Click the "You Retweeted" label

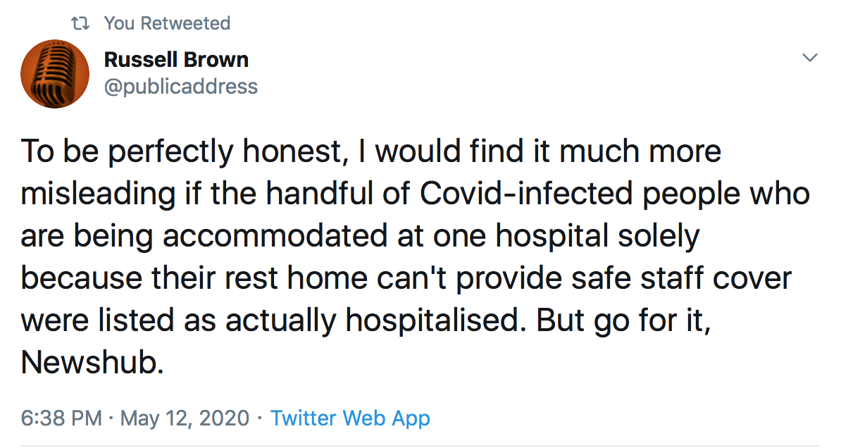pyautogui.click(x=167, y=23)
